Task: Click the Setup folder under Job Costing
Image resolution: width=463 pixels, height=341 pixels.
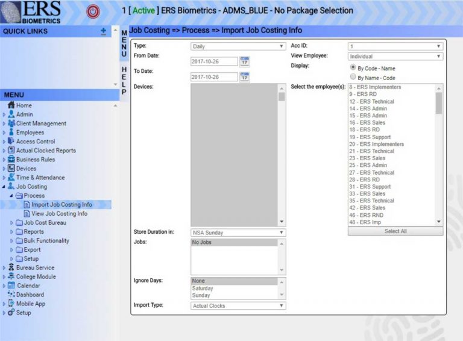Action: click(31, 258)
